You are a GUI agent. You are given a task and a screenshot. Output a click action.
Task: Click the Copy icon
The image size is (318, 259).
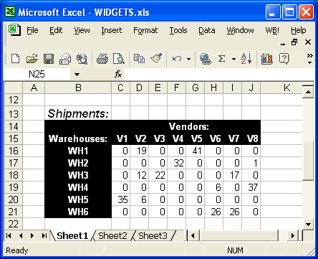(139, 59)
